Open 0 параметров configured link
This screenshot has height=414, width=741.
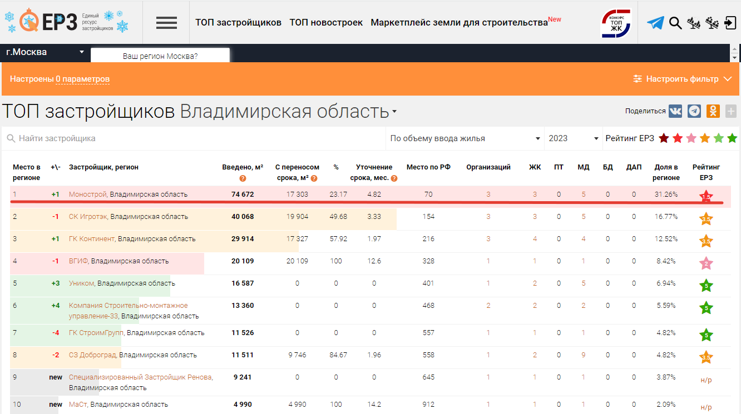[82, 79]
